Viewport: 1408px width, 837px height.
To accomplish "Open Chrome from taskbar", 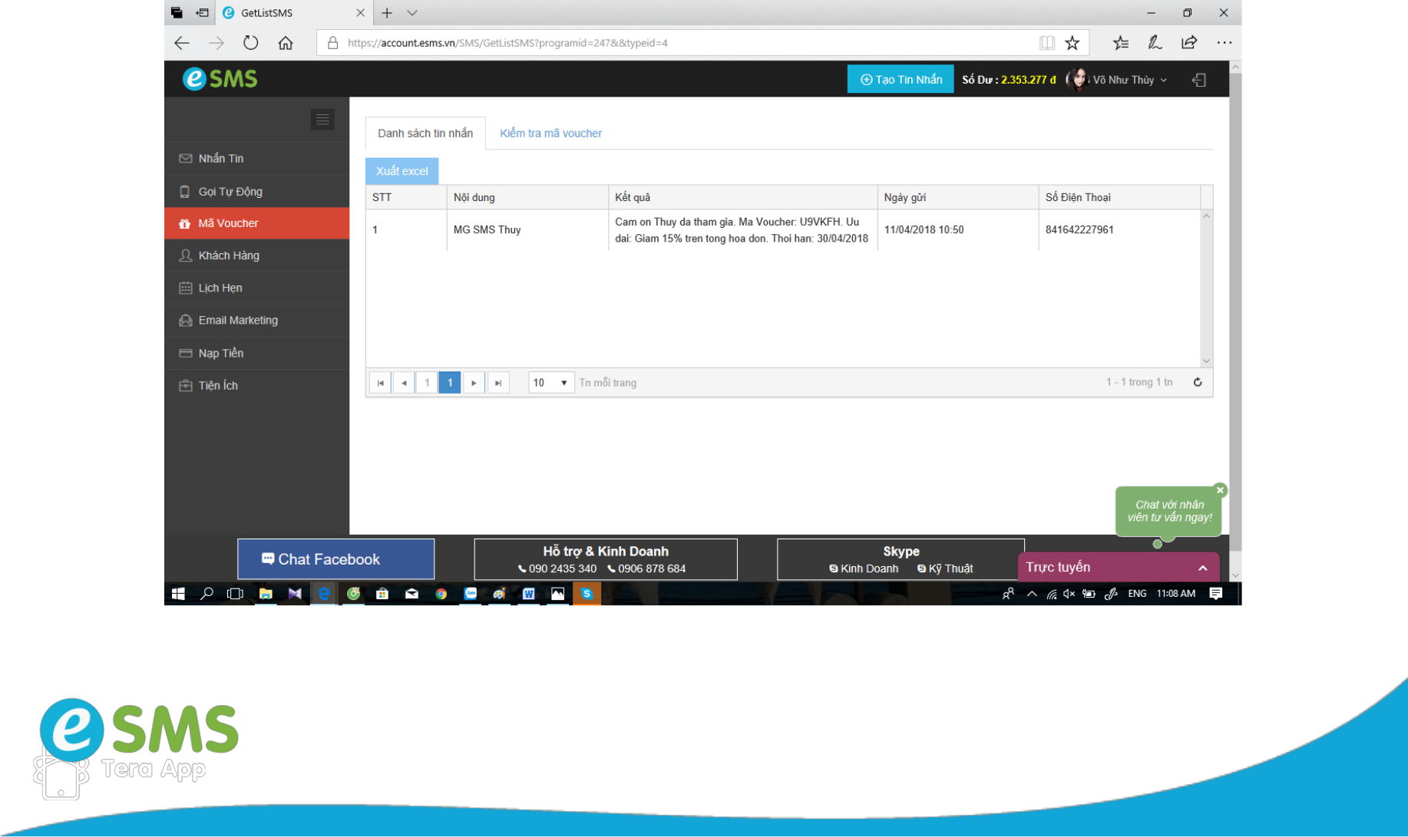I will (x=441, y=594).
